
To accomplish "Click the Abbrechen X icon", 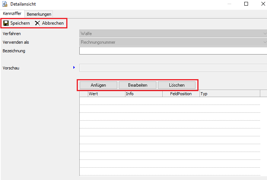I will click(37, 23).
